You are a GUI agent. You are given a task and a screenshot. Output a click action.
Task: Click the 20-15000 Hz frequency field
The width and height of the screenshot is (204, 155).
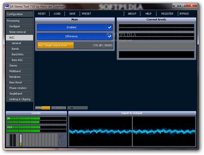(59, 108)
